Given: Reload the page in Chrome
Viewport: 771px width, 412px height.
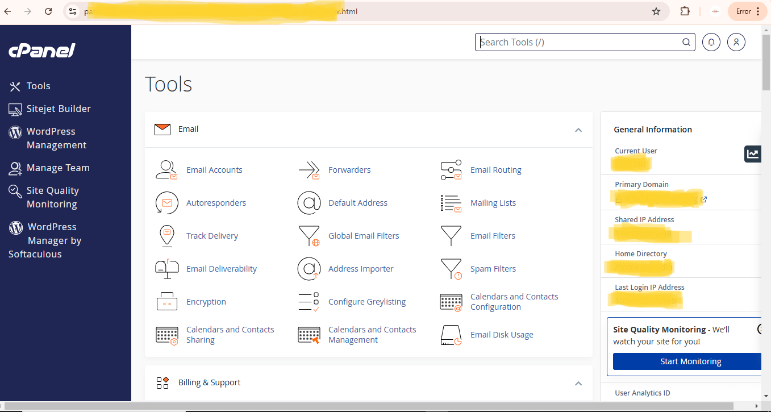Looking at the screenshot, I should click(x=48, y=11).
